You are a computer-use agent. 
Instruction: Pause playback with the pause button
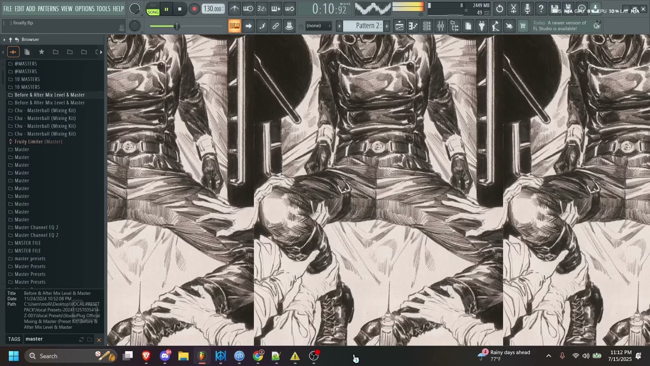166,9
